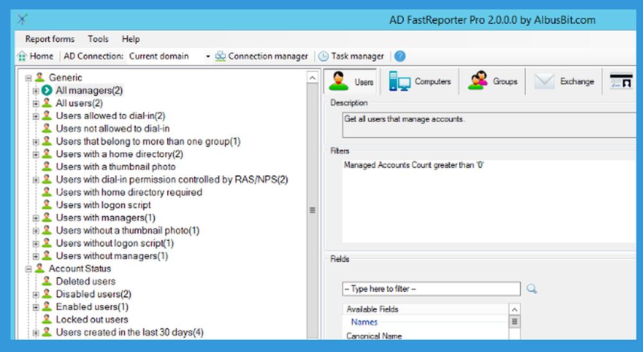Expand the All managers(2) node
Screen dimensions: 643x352
click(x=35, y=91)
